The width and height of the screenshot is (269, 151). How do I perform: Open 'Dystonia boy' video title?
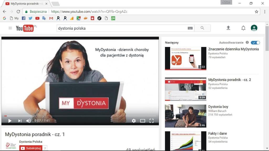218,107
